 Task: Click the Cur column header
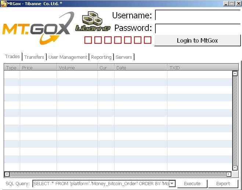tap(106, 67)
